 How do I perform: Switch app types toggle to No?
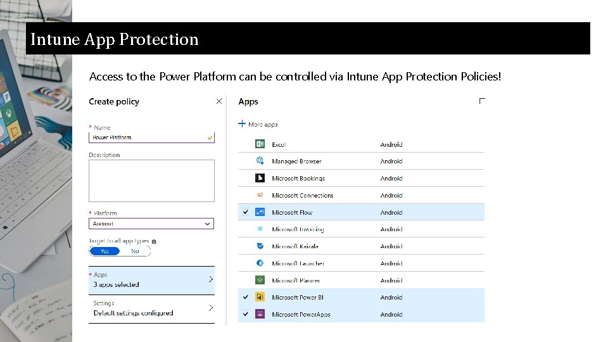point(135,251)
